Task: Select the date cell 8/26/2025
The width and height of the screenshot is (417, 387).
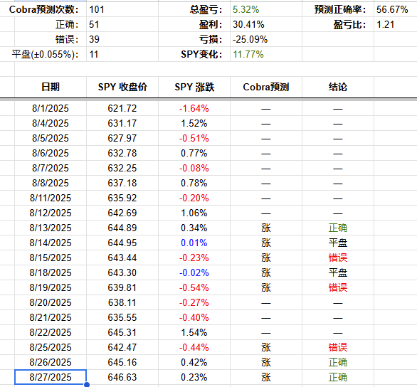Action: pyautogui.click(x=51, y=362)
